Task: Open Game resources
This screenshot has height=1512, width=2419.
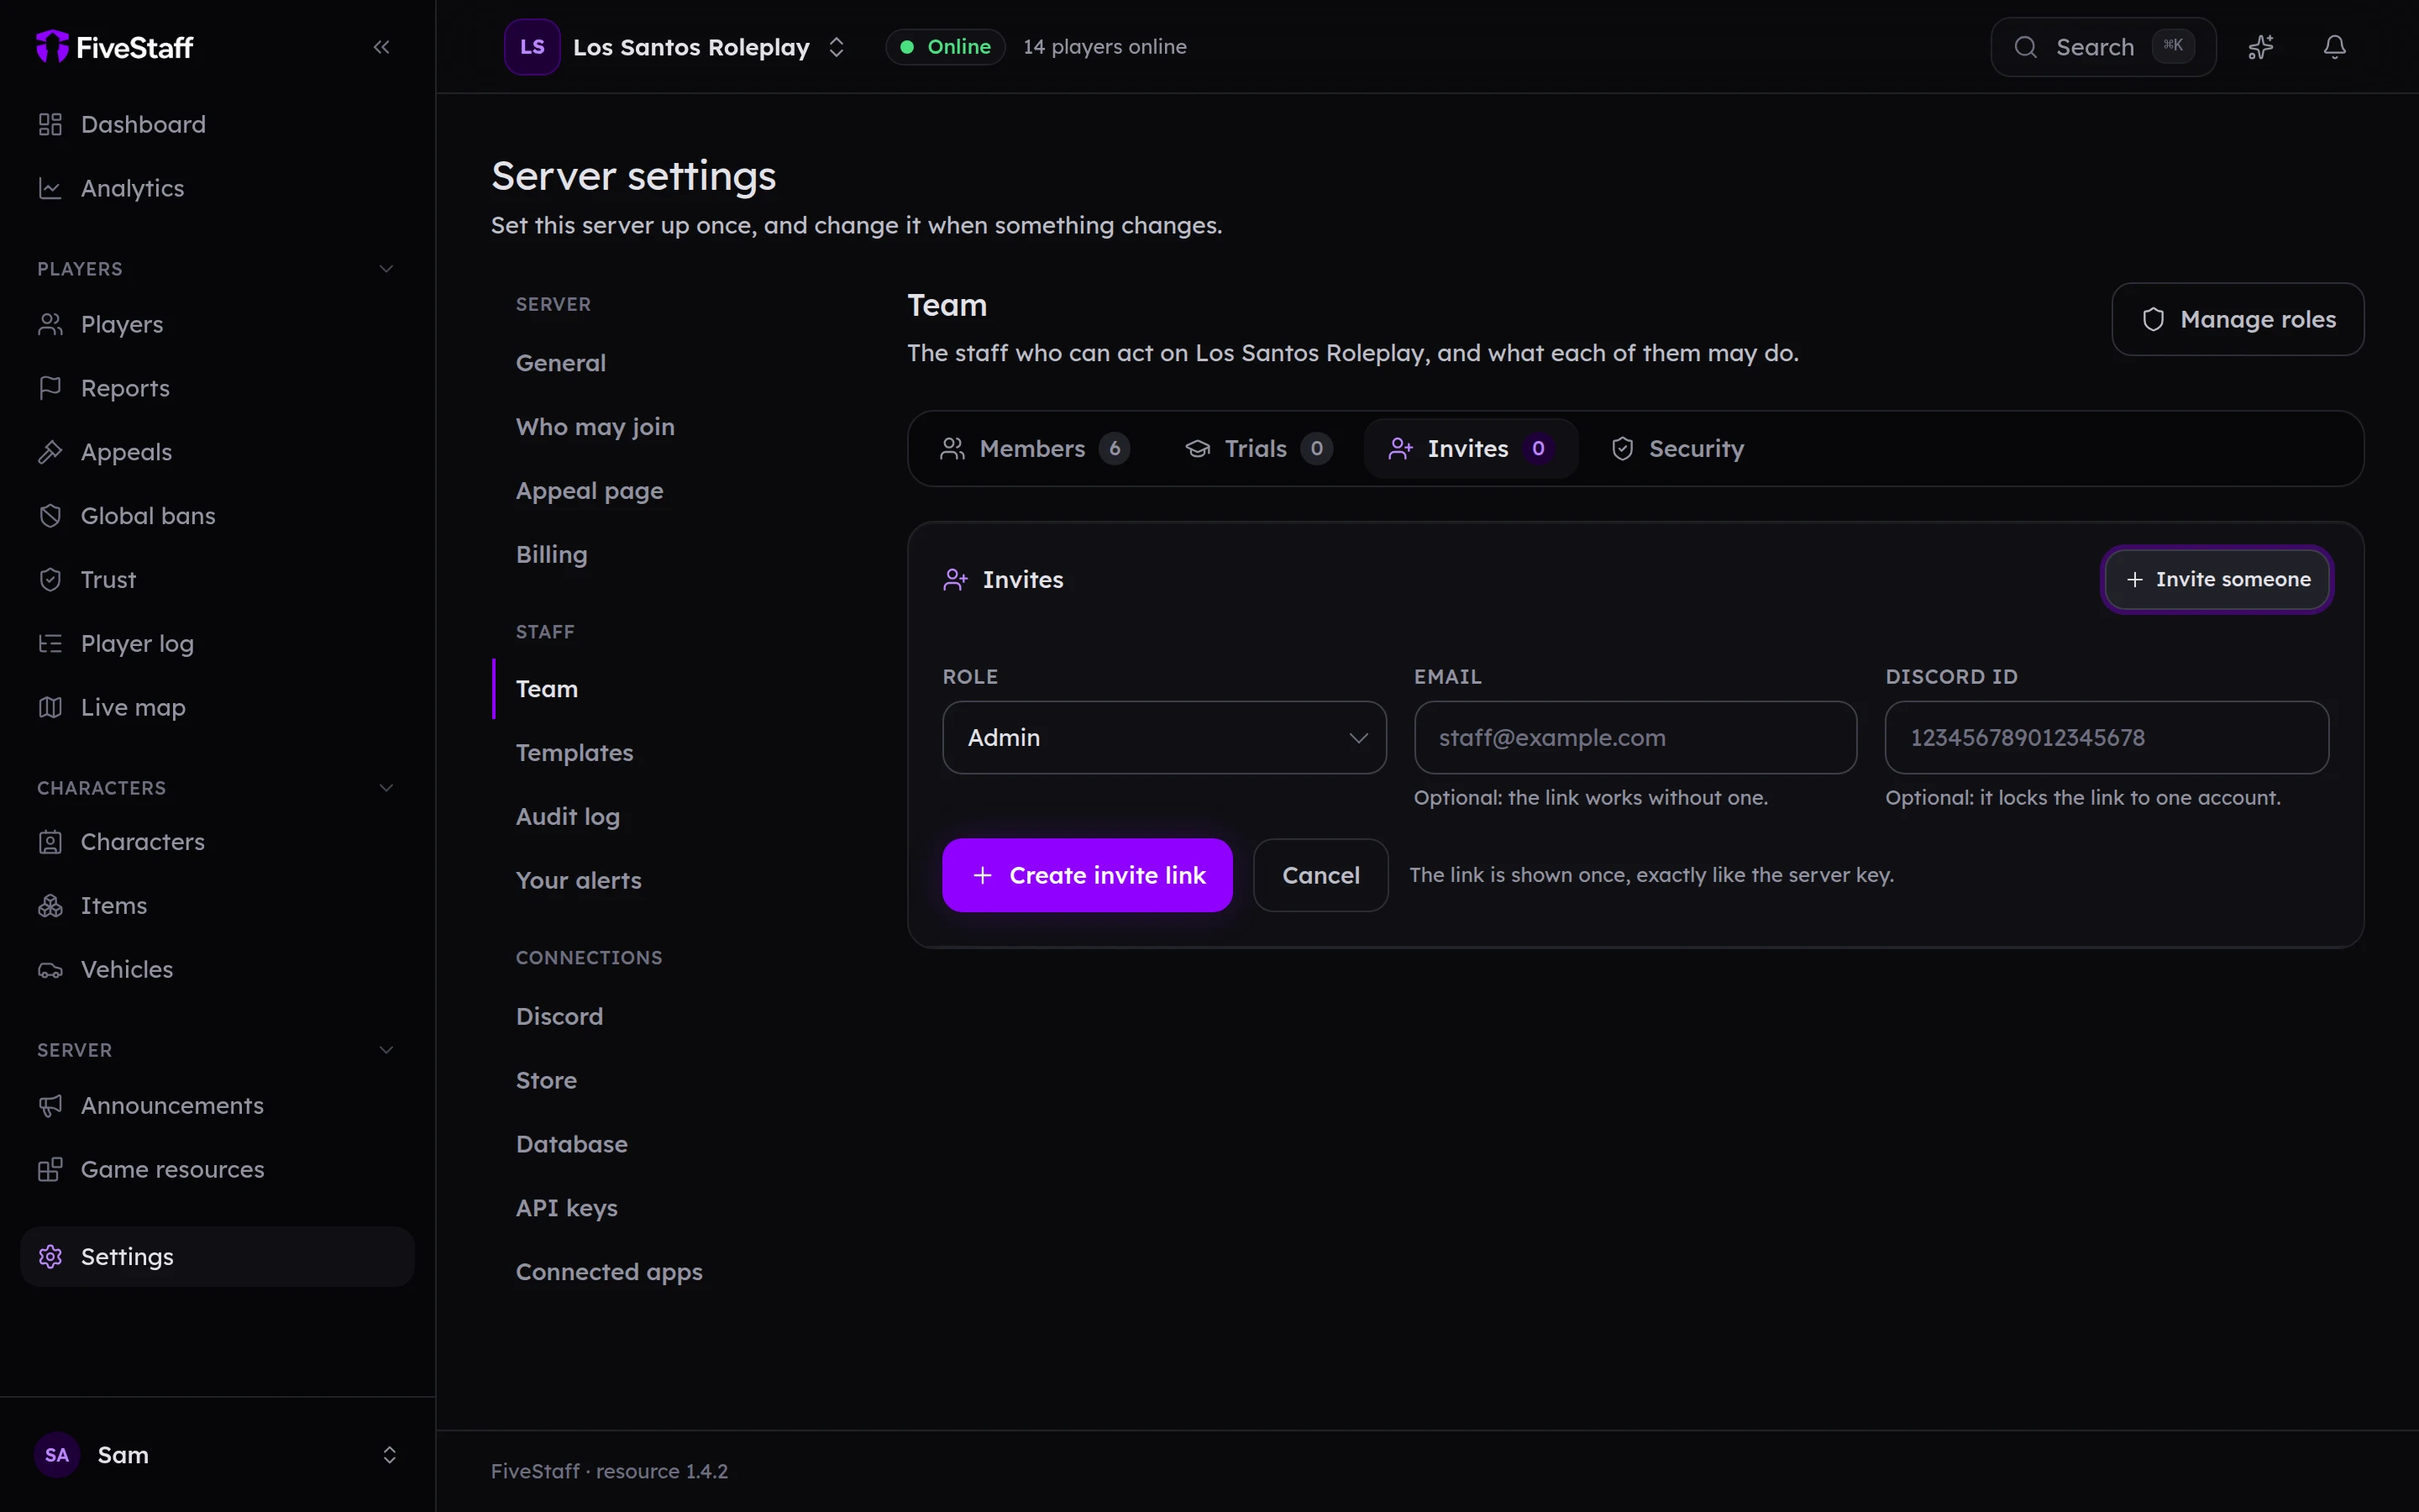Action: 217,1170
